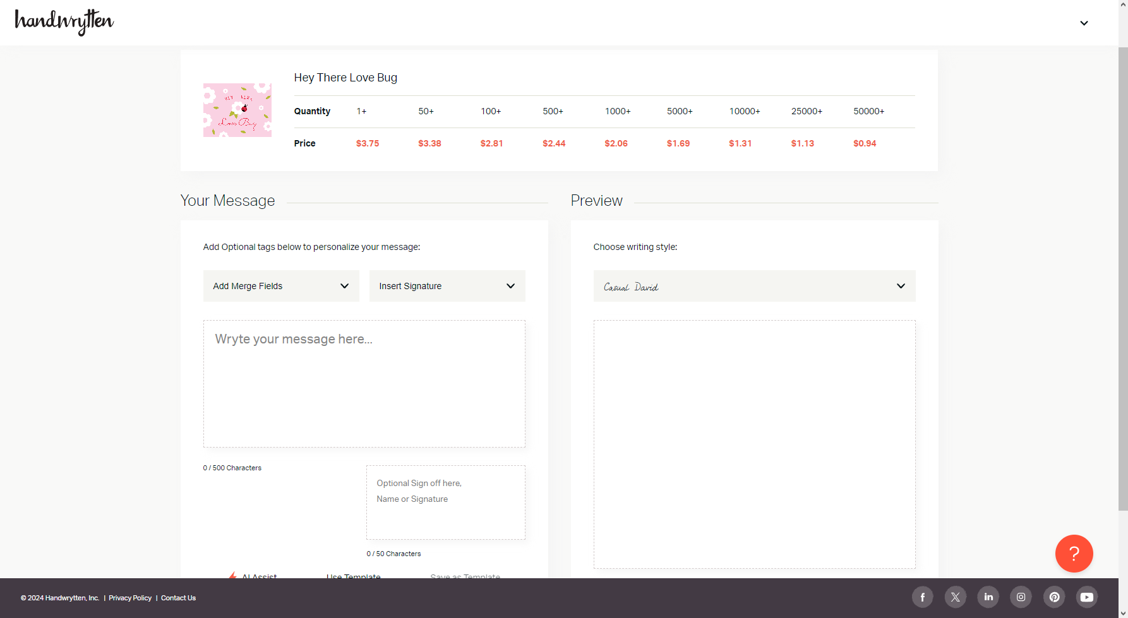Click the Facebook icon in the footer
The height and width of the screenshot is (618, 1128).
point(922,597)
